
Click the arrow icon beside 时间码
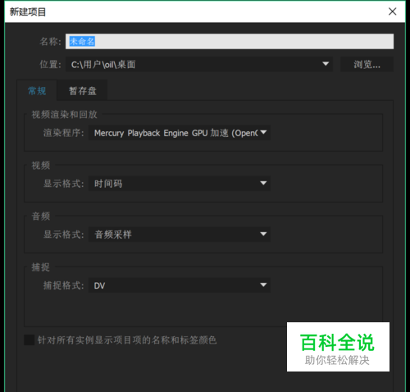(x=263, y=183)
